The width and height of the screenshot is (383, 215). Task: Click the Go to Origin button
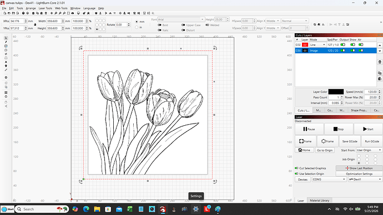[x=325, y=150]
